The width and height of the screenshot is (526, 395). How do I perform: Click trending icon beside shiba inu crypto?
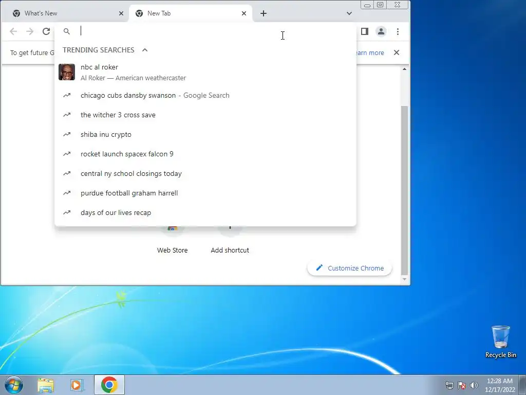pos(67,134)
